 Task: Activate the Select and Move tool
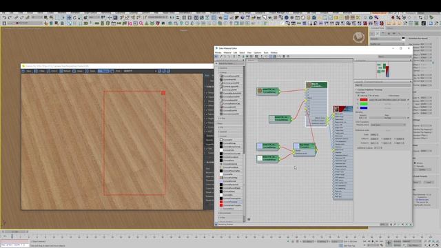[69, 17]
